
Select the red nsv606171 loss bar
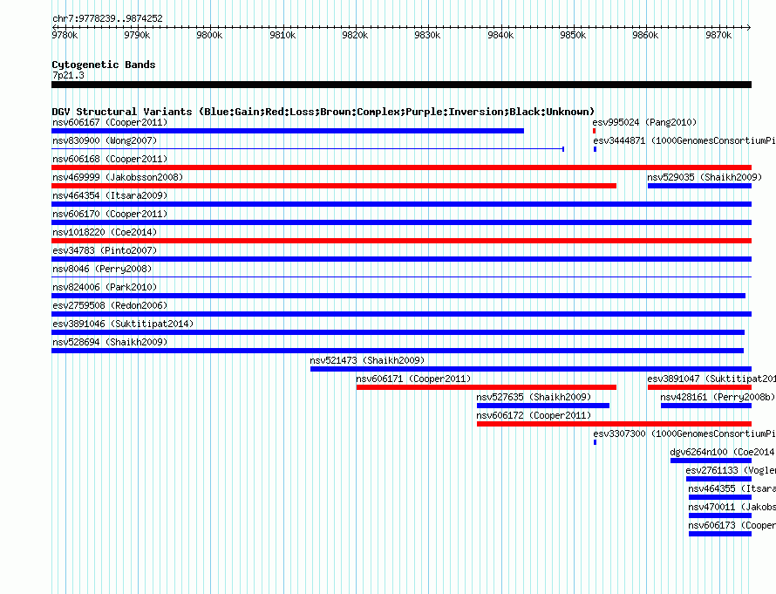point(487,387)
